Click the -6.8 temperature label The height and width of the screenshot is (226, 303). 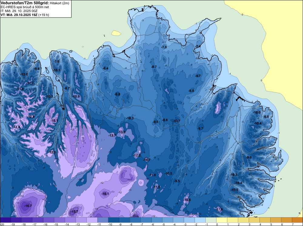pyautogui.click(x=266, y=117)
